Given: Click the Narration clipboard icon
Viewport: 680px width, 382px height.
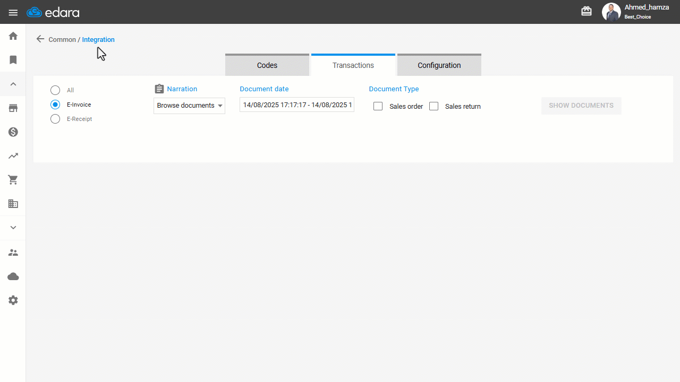Looking at the screenshot, I should [159, 89].
